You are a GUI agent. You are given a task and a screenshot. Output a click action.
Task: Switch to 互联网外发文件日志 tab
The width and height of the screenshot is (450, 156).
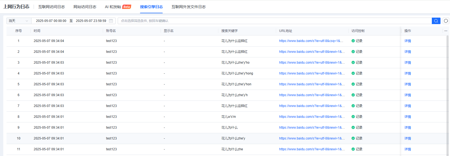189,7
